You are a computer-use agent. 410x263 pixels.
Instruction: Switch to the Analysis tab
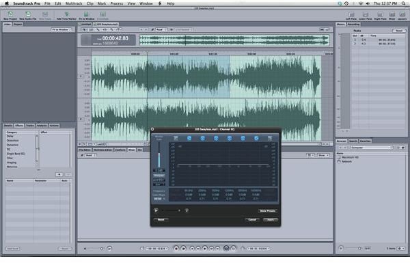coord(42,126)
